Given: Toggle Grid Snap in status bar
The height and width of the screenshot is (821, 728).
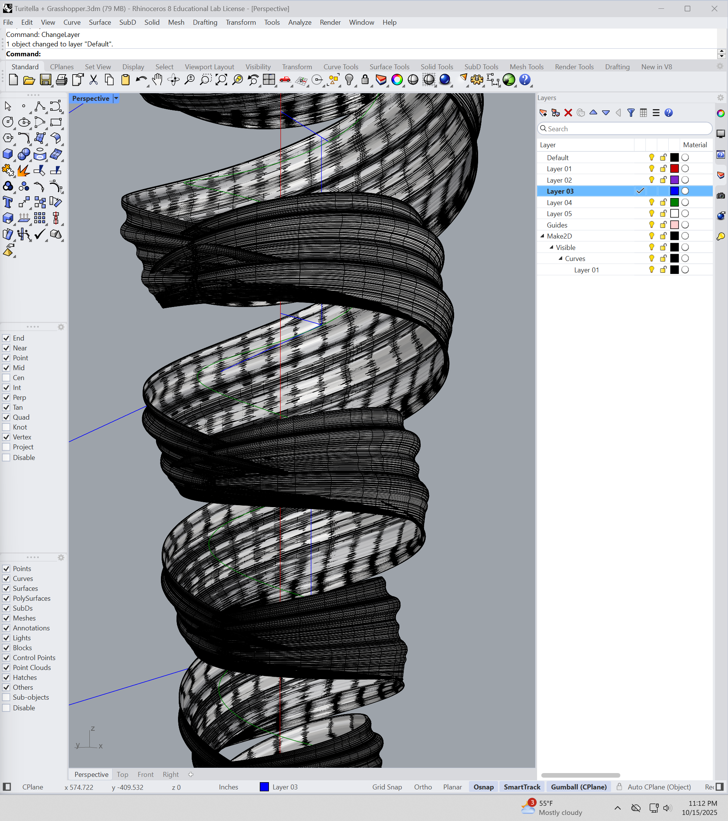Looking at the screenshot, I should [387, 787].
